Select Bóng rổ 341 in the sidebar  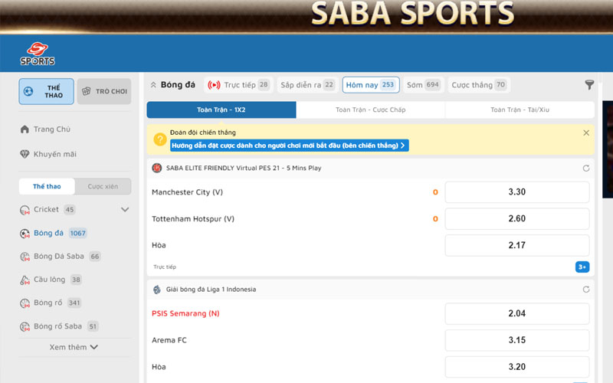click(57, 303)
